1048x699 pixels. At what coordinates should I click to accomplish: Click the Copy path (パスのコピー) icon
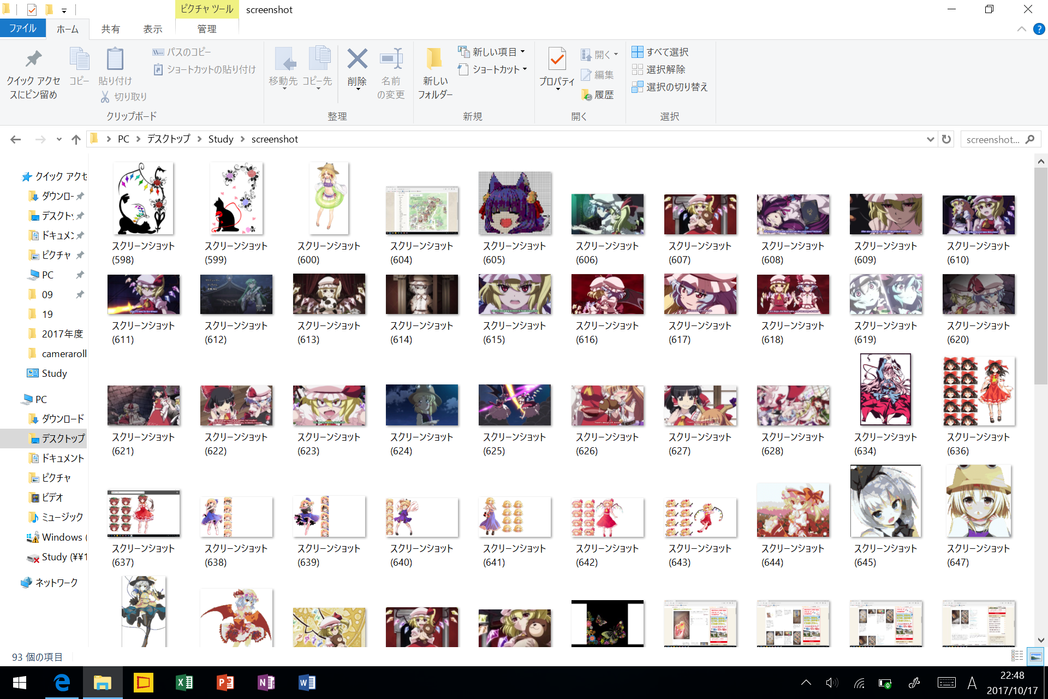click(x=158, y=52)
